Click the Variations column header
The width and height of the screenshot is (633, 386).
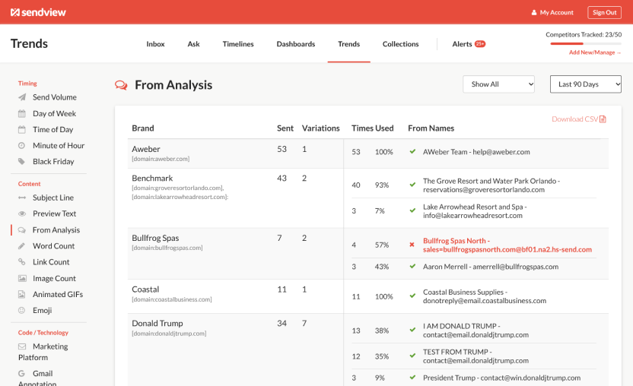point(321,128)
